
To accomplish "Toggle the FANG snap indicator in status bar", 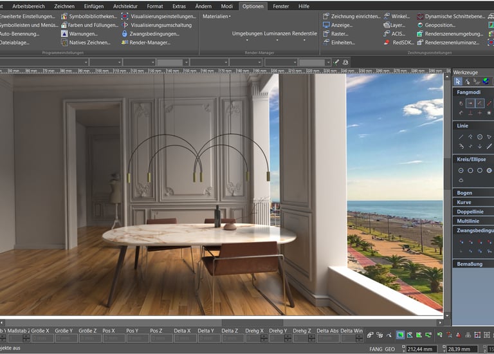I will click(x=376, y=349).
